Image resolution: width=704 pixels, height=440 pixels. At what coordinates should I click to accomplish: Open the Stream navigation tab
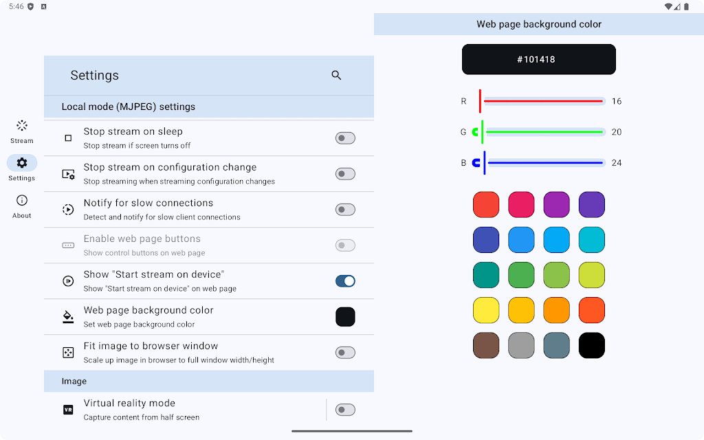22,131
